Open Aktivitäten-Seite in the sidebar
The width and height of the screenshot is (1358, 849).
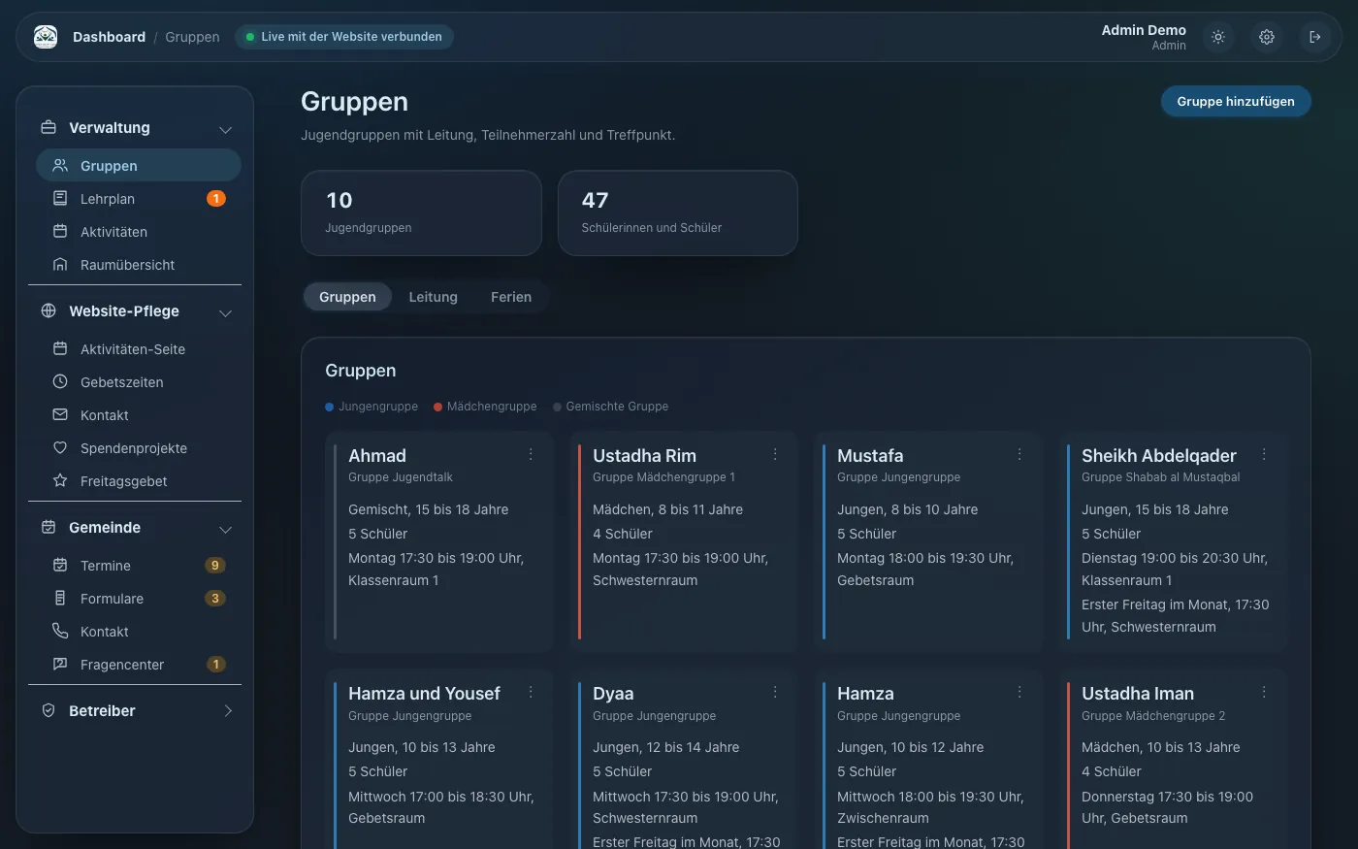(x=139, y=349)
